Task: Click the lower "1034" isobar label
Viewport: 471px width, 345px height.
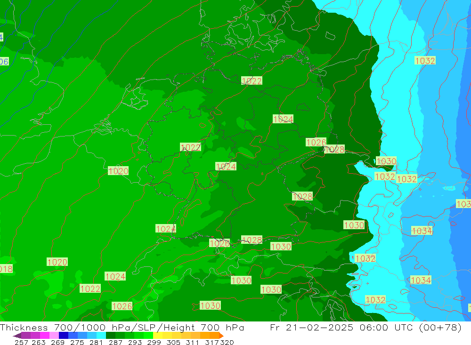Action: (421, 280)
